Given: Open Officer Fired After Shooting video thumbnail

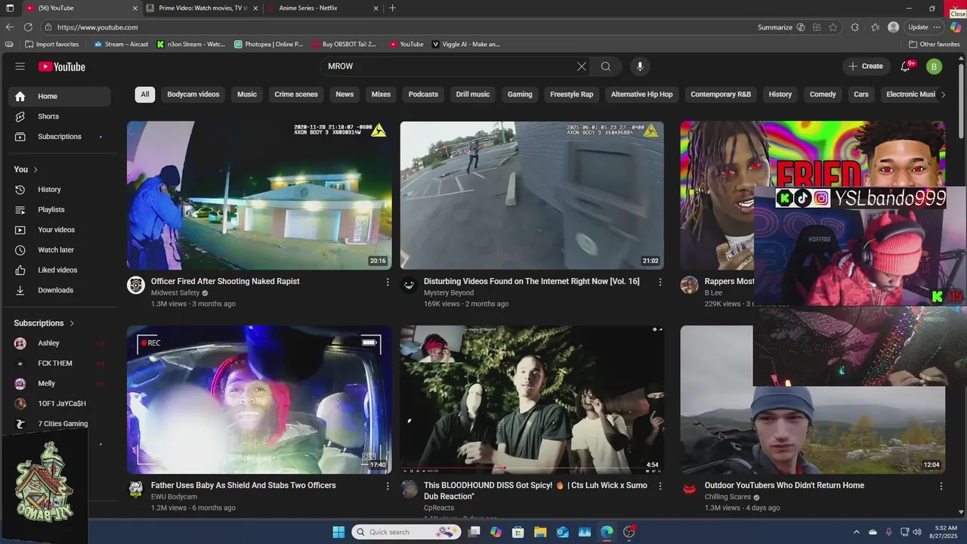Looking at the screenshot, I should 259,196.
